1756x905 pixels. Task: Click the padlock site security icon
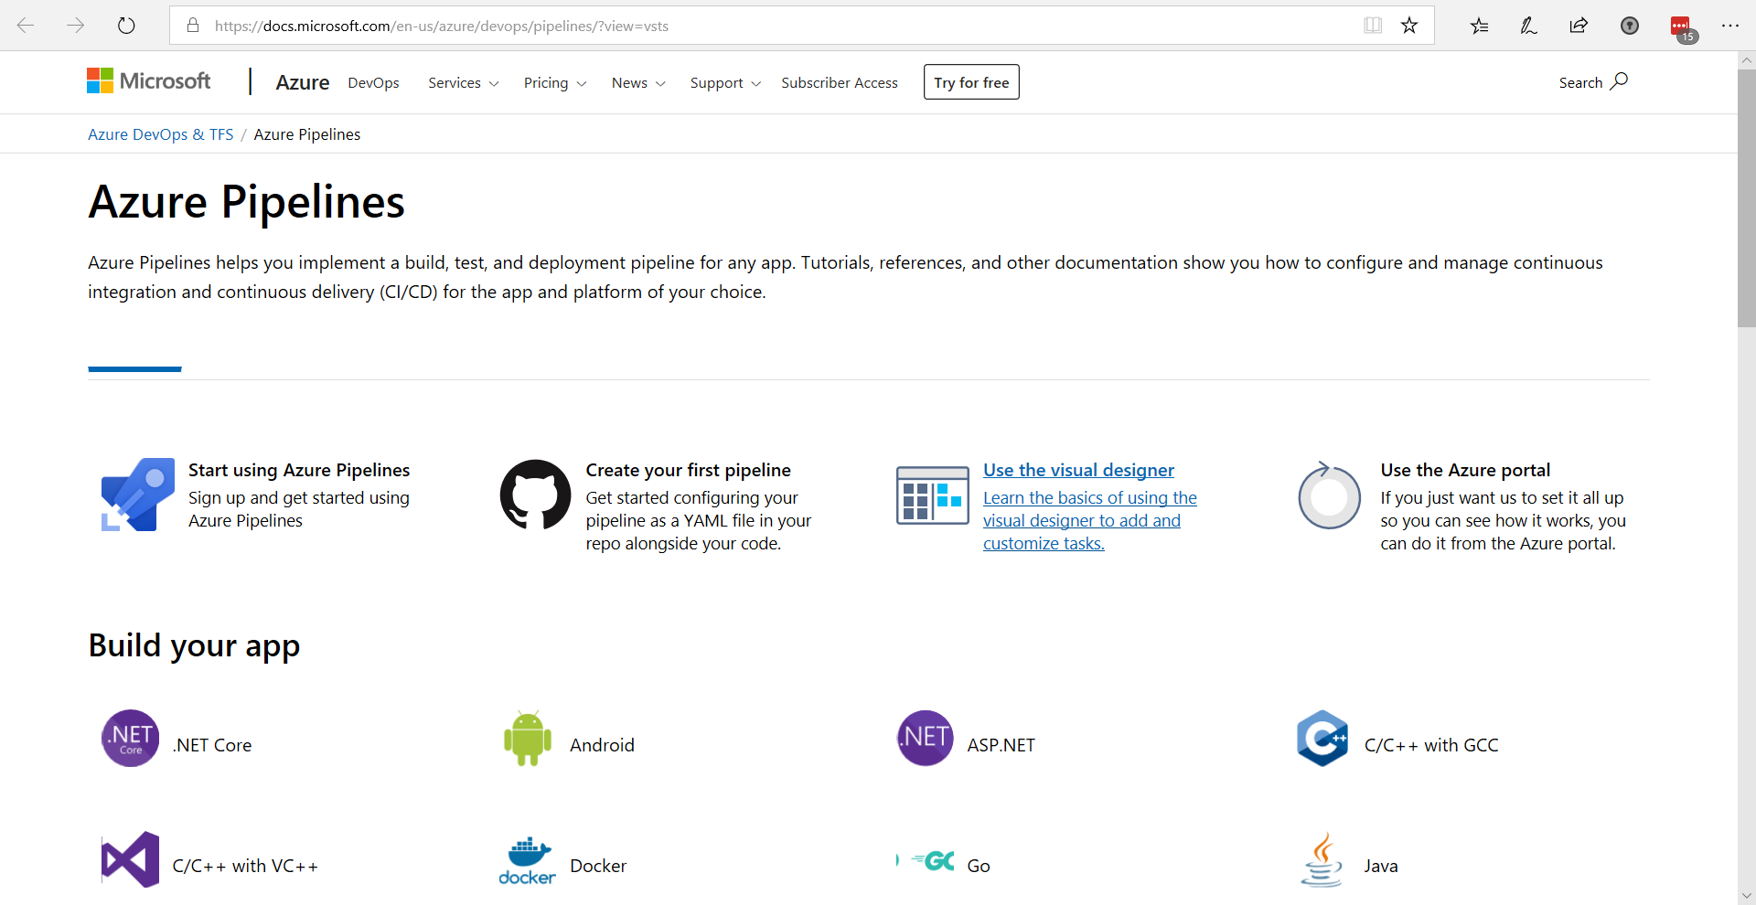coord(193,26)
